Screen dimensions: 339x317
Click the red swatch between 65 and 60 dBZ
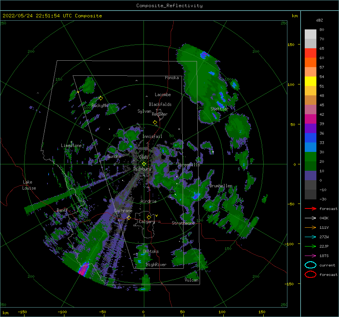pyautogui.click(x=310, y=53)
